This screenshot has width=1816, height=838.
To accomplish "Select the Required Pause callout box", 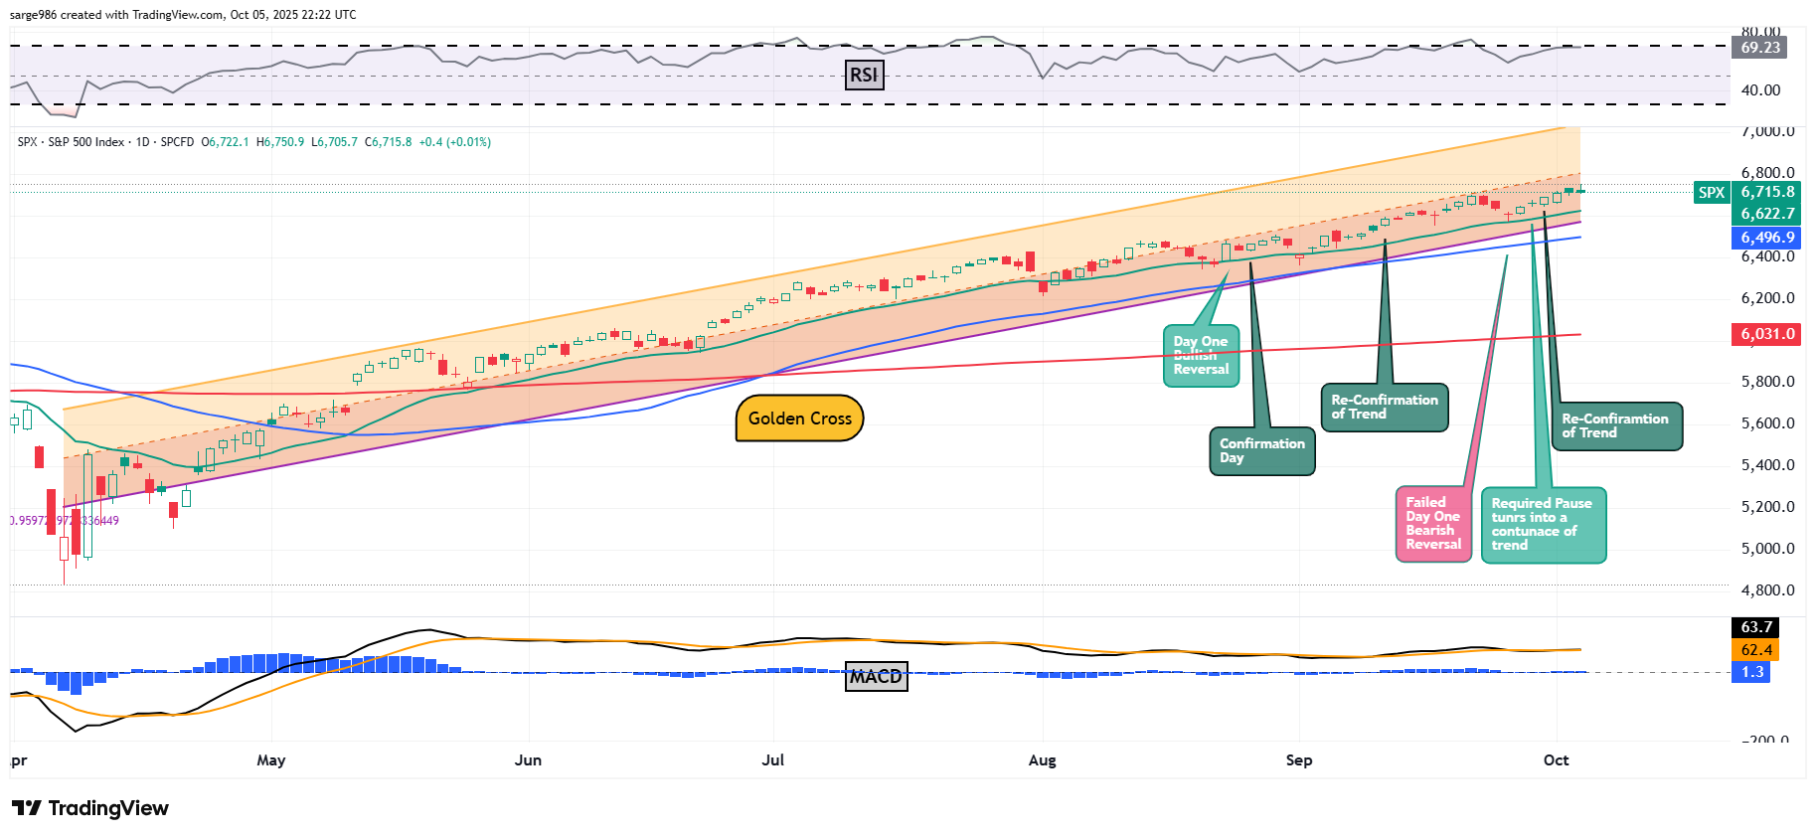I will [1543, 525].
